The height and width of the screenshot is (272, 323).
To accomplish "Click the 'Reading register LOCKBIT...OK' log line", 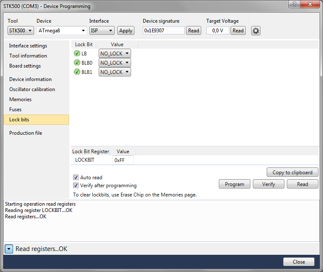I will coord(39,210).
